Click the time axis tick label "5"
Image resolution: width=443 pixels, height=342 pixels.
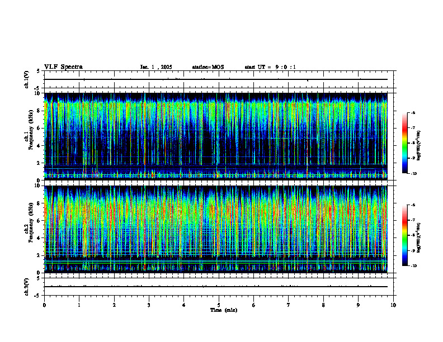tap(219, 305)
